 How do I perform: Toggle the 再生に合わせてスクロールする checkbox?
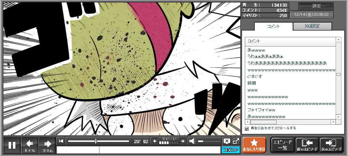247,128
